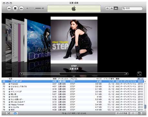
Task: Click speaker icon on GIVE ME UP row
Action: click(9, 81)
